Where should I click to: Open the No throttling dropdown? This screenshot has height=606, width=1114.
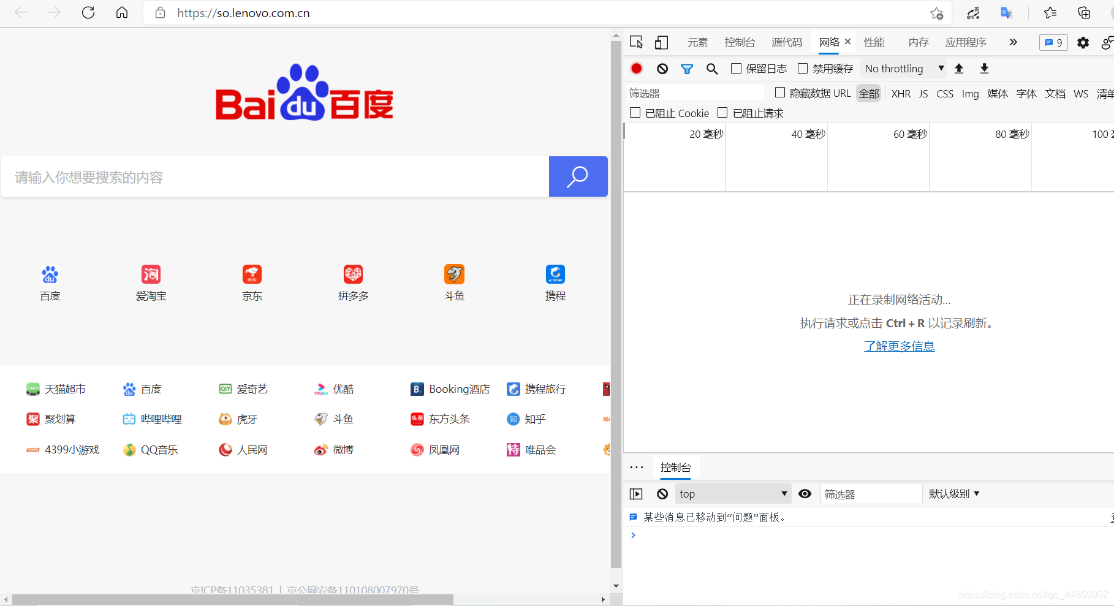[x=904, y=69]
